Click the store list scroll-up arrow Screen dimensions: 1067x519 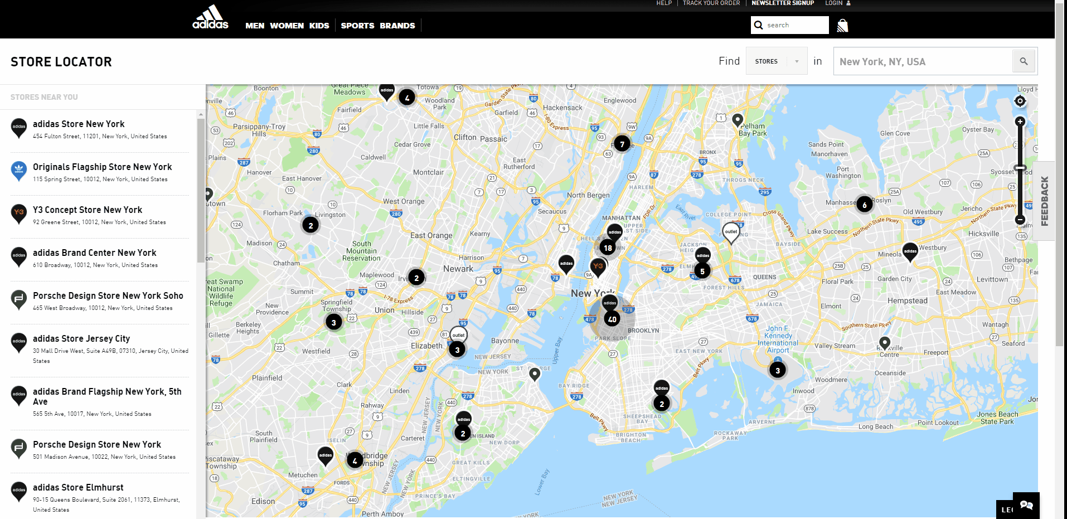coord(201,114)
